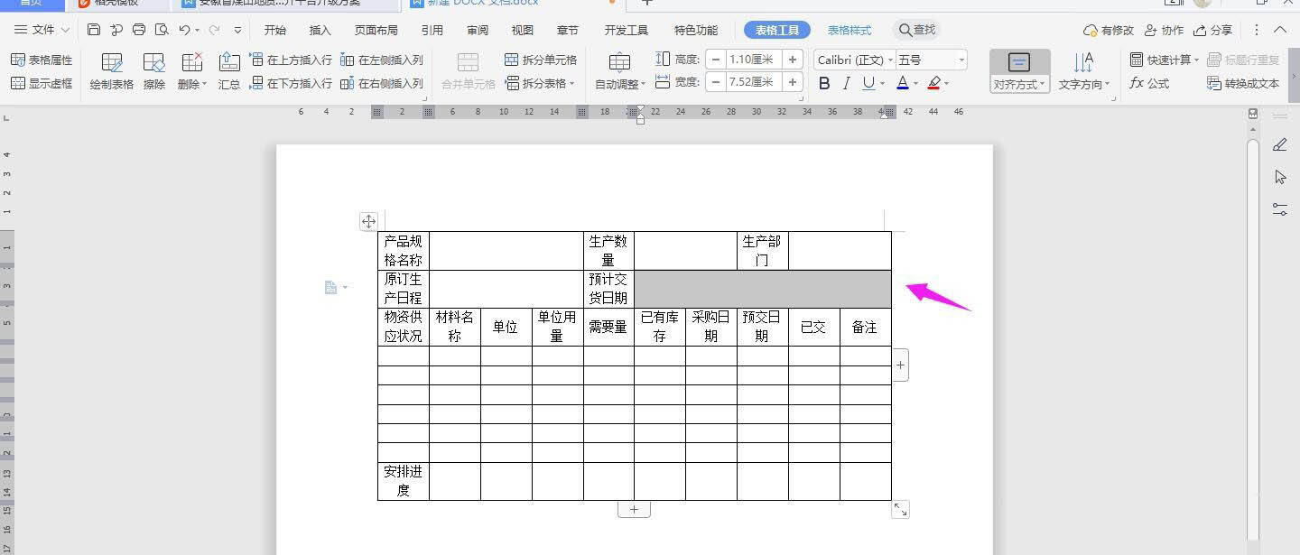Click 拆分单元格 split cells

pyautogui.click(x=541, y=60)
